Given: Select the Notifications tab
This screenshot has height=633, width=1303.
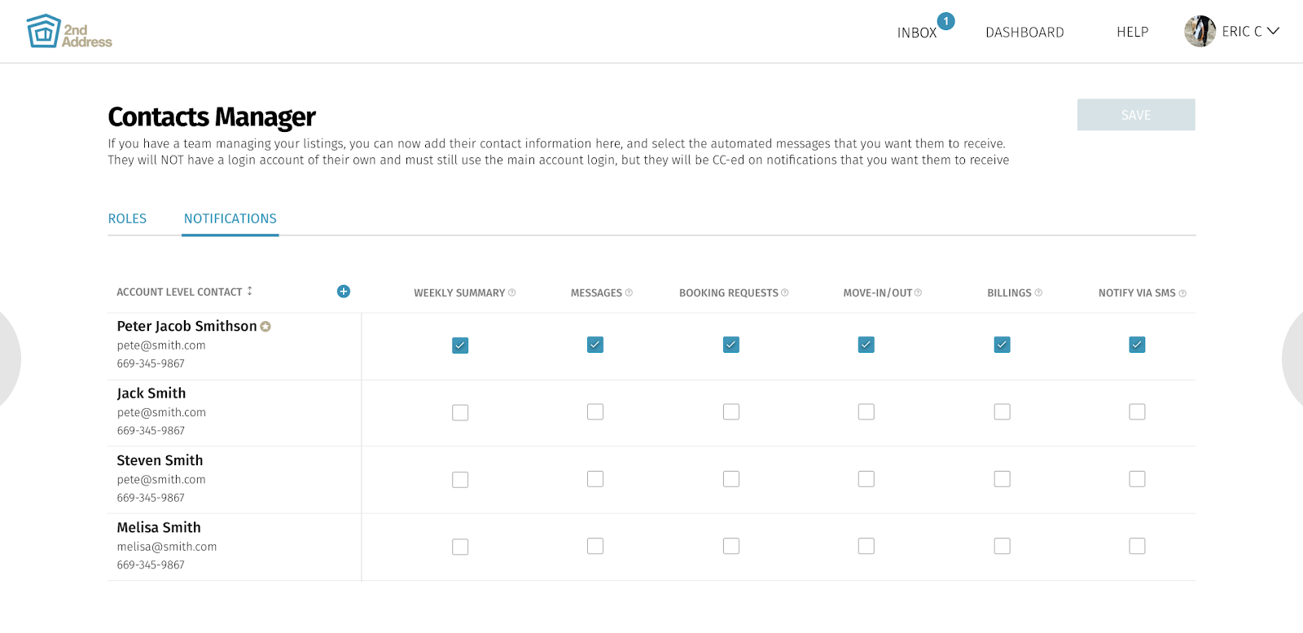Looking at the screenshot, I should [230, 218].
